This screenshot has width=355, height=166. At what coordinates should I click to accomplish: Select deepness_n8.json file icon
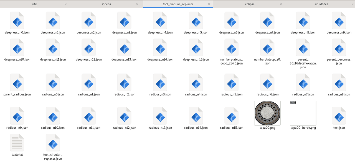pos(303,20)
